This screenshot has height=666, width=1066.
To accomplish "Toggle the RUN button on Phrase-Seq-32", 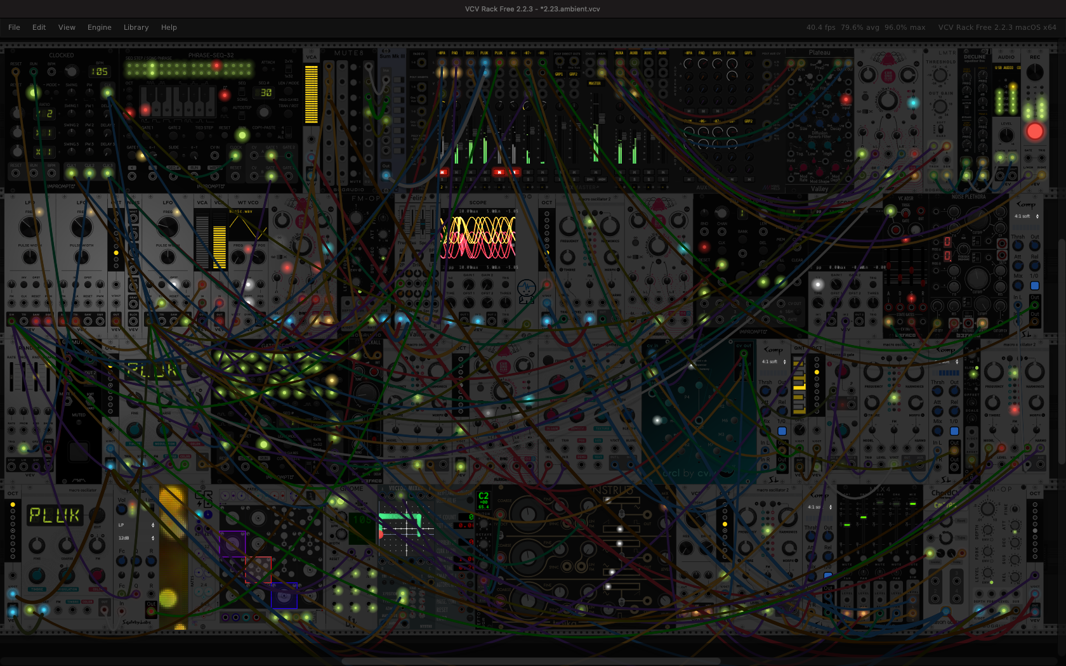I will (242, 134).
